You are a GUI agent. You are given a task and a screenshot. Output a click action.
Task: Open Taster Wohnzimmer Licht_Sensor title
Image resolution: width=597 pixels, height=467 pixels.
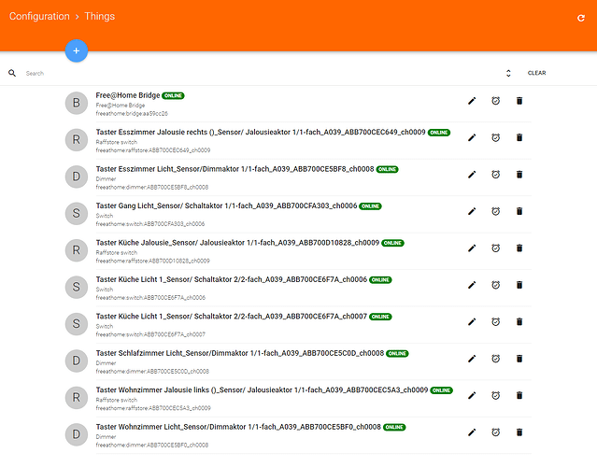point(238,427)
